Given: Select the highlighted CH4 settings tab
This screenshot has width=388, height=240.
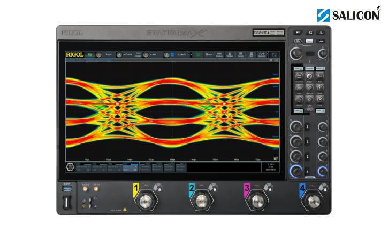Looking at the screenshot, I should (x=130, y=167).
